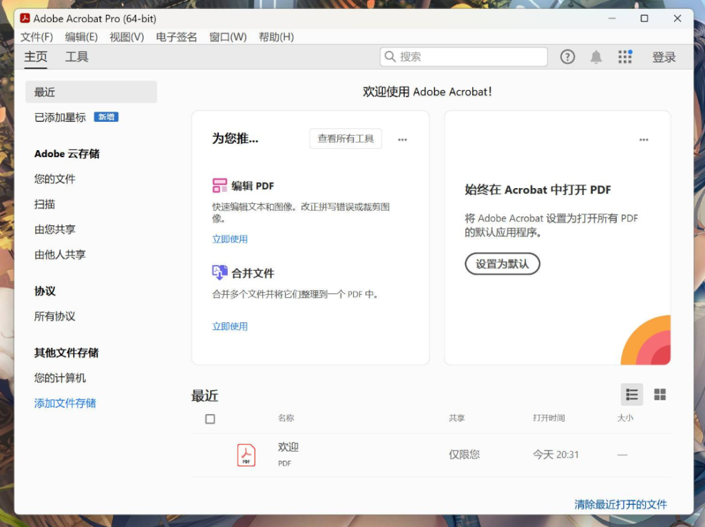Open the 文件(F) menu
This screenshot has width=705, height=527.
(x=36, y=37)
